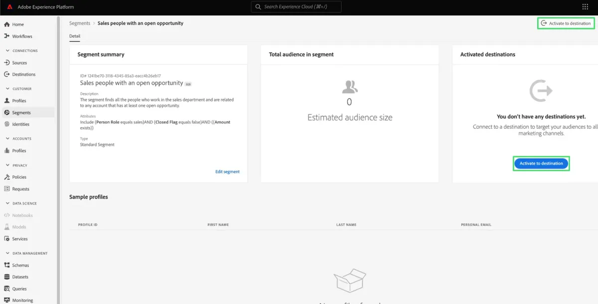Click the Segments icon in sidebar
Screen dimensions: 598x304
[7, 112]
